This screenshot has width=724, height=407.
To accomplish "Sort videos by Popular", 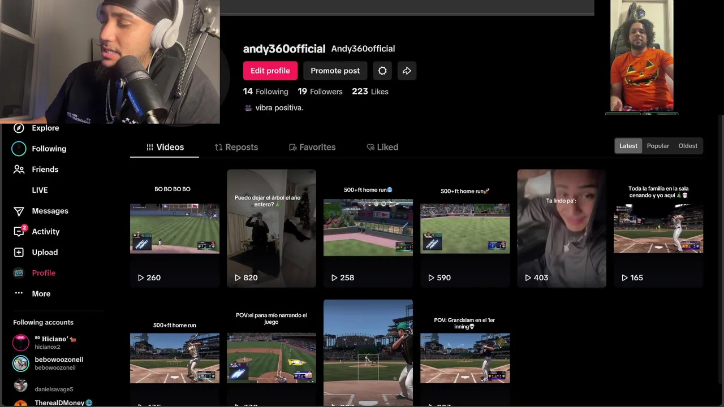I will pyautogui.click(x=658, y=146).
